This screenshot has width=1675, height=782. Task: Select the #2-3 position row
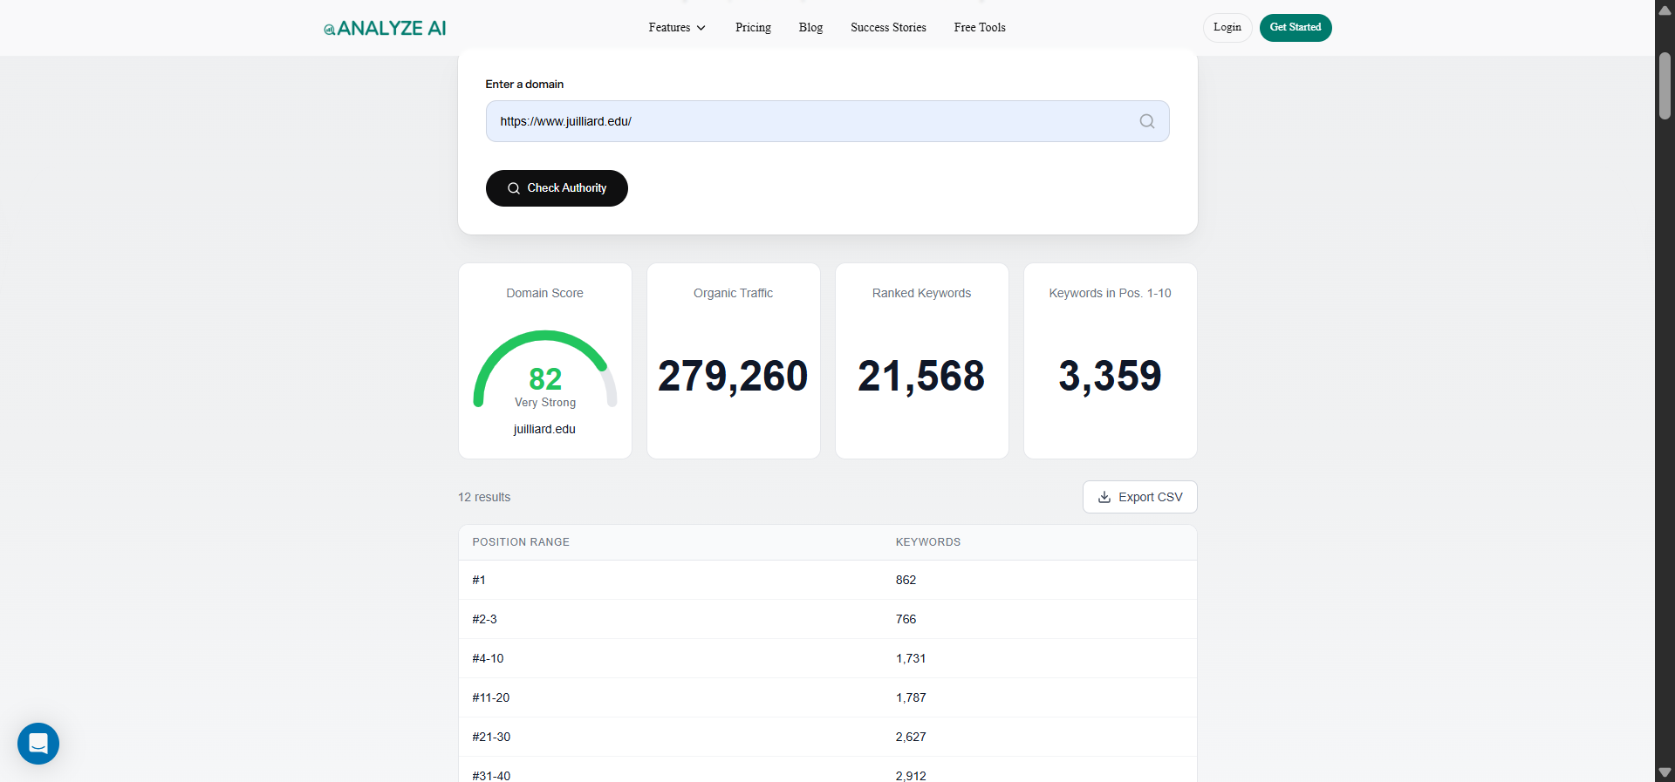point(827,619)
